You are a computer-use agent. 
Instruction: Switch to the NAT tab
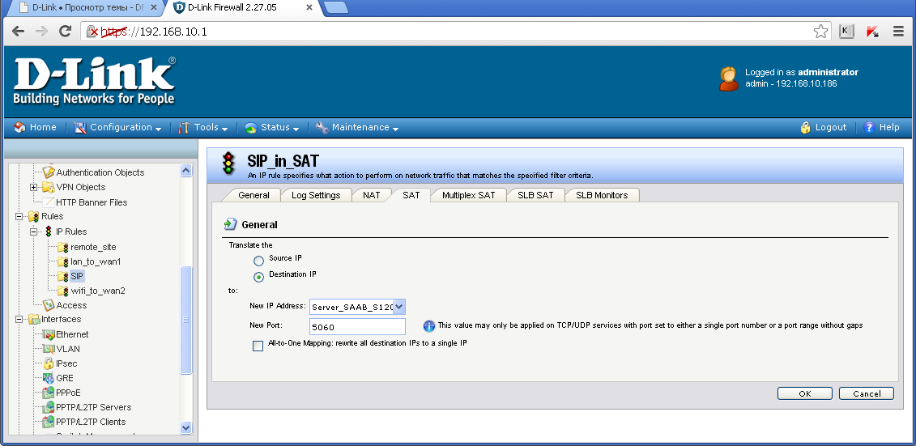click(x=372, y=195)
